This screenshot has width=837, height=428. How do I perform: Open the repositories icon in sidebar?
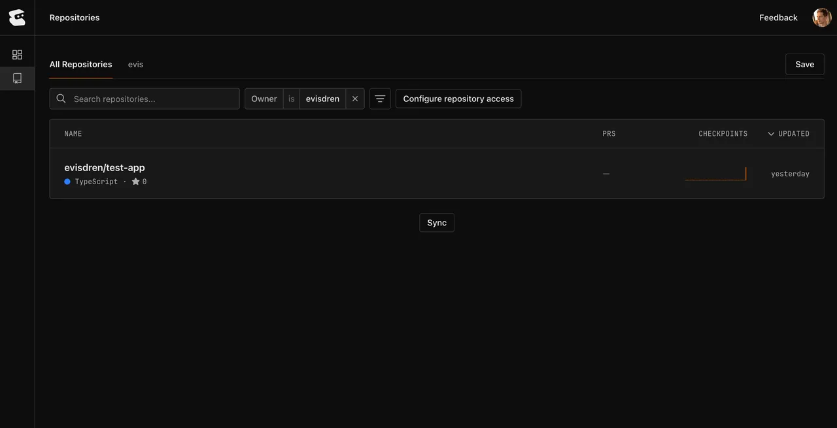17,78
